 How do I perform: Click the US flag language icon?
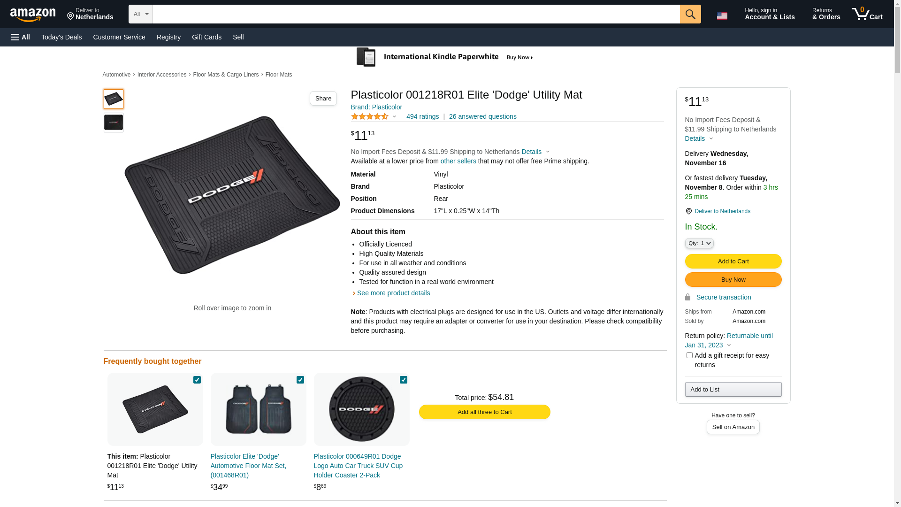pos(722,16)
